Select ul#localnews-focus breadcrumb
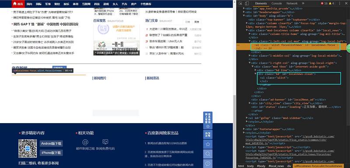The width and height of the screenshot is (350, 168). [x=318, y=166]
